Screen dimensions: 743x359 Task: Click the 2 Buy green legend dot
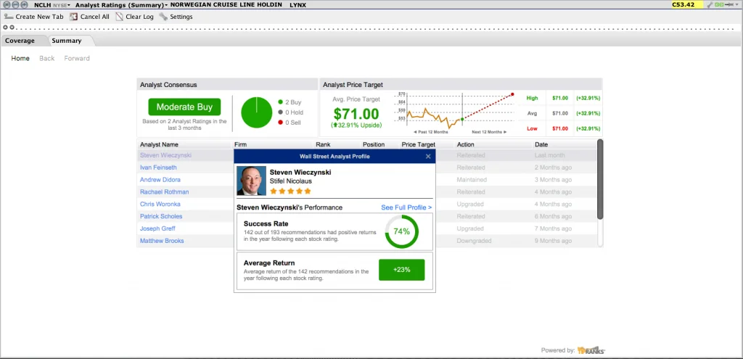click(280, 102)
